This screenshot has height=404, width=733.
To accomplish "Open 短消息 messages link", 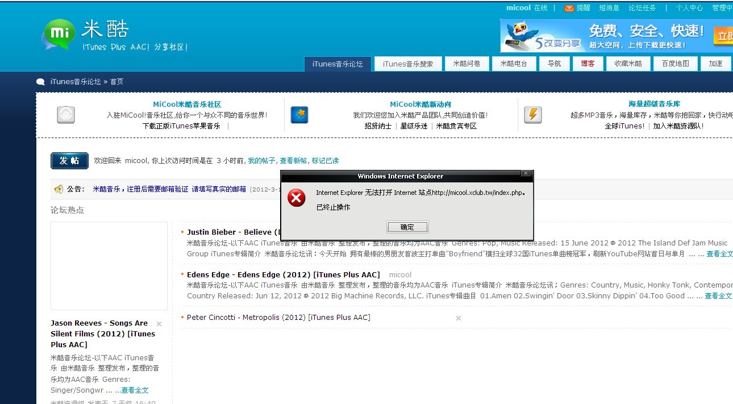I will 609,8.
